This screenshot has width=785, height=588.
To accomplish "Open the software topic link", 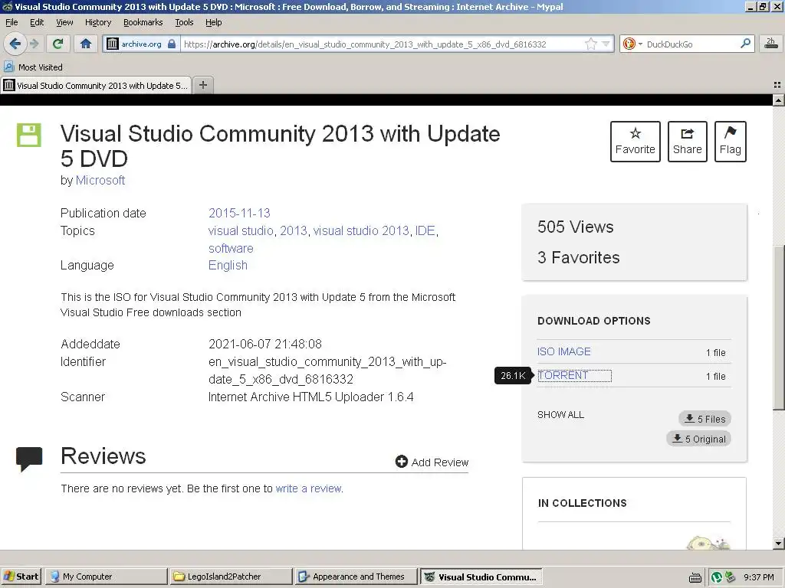I will pos(231,248).
